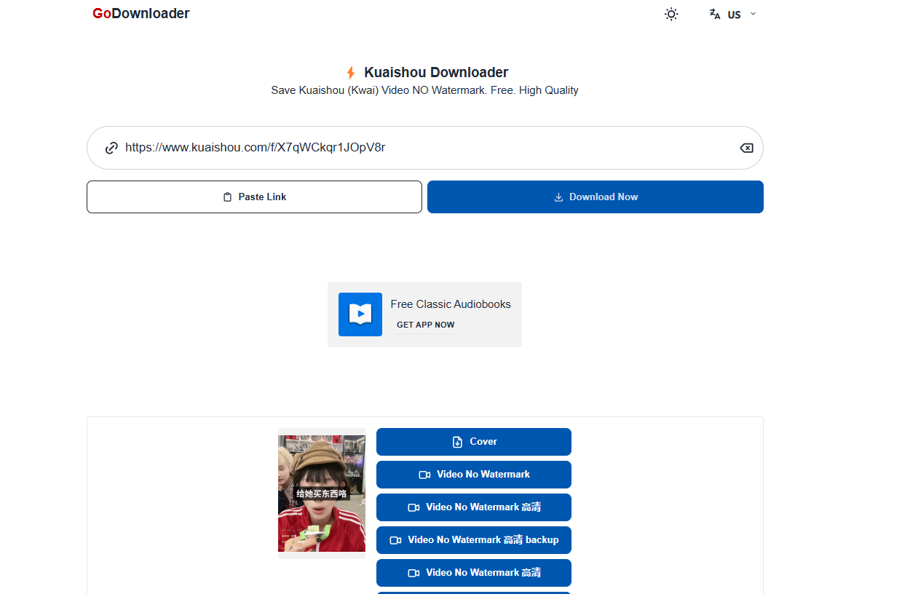Click the Kuaishou video thumbnail preview

click(x=321, y=493)
